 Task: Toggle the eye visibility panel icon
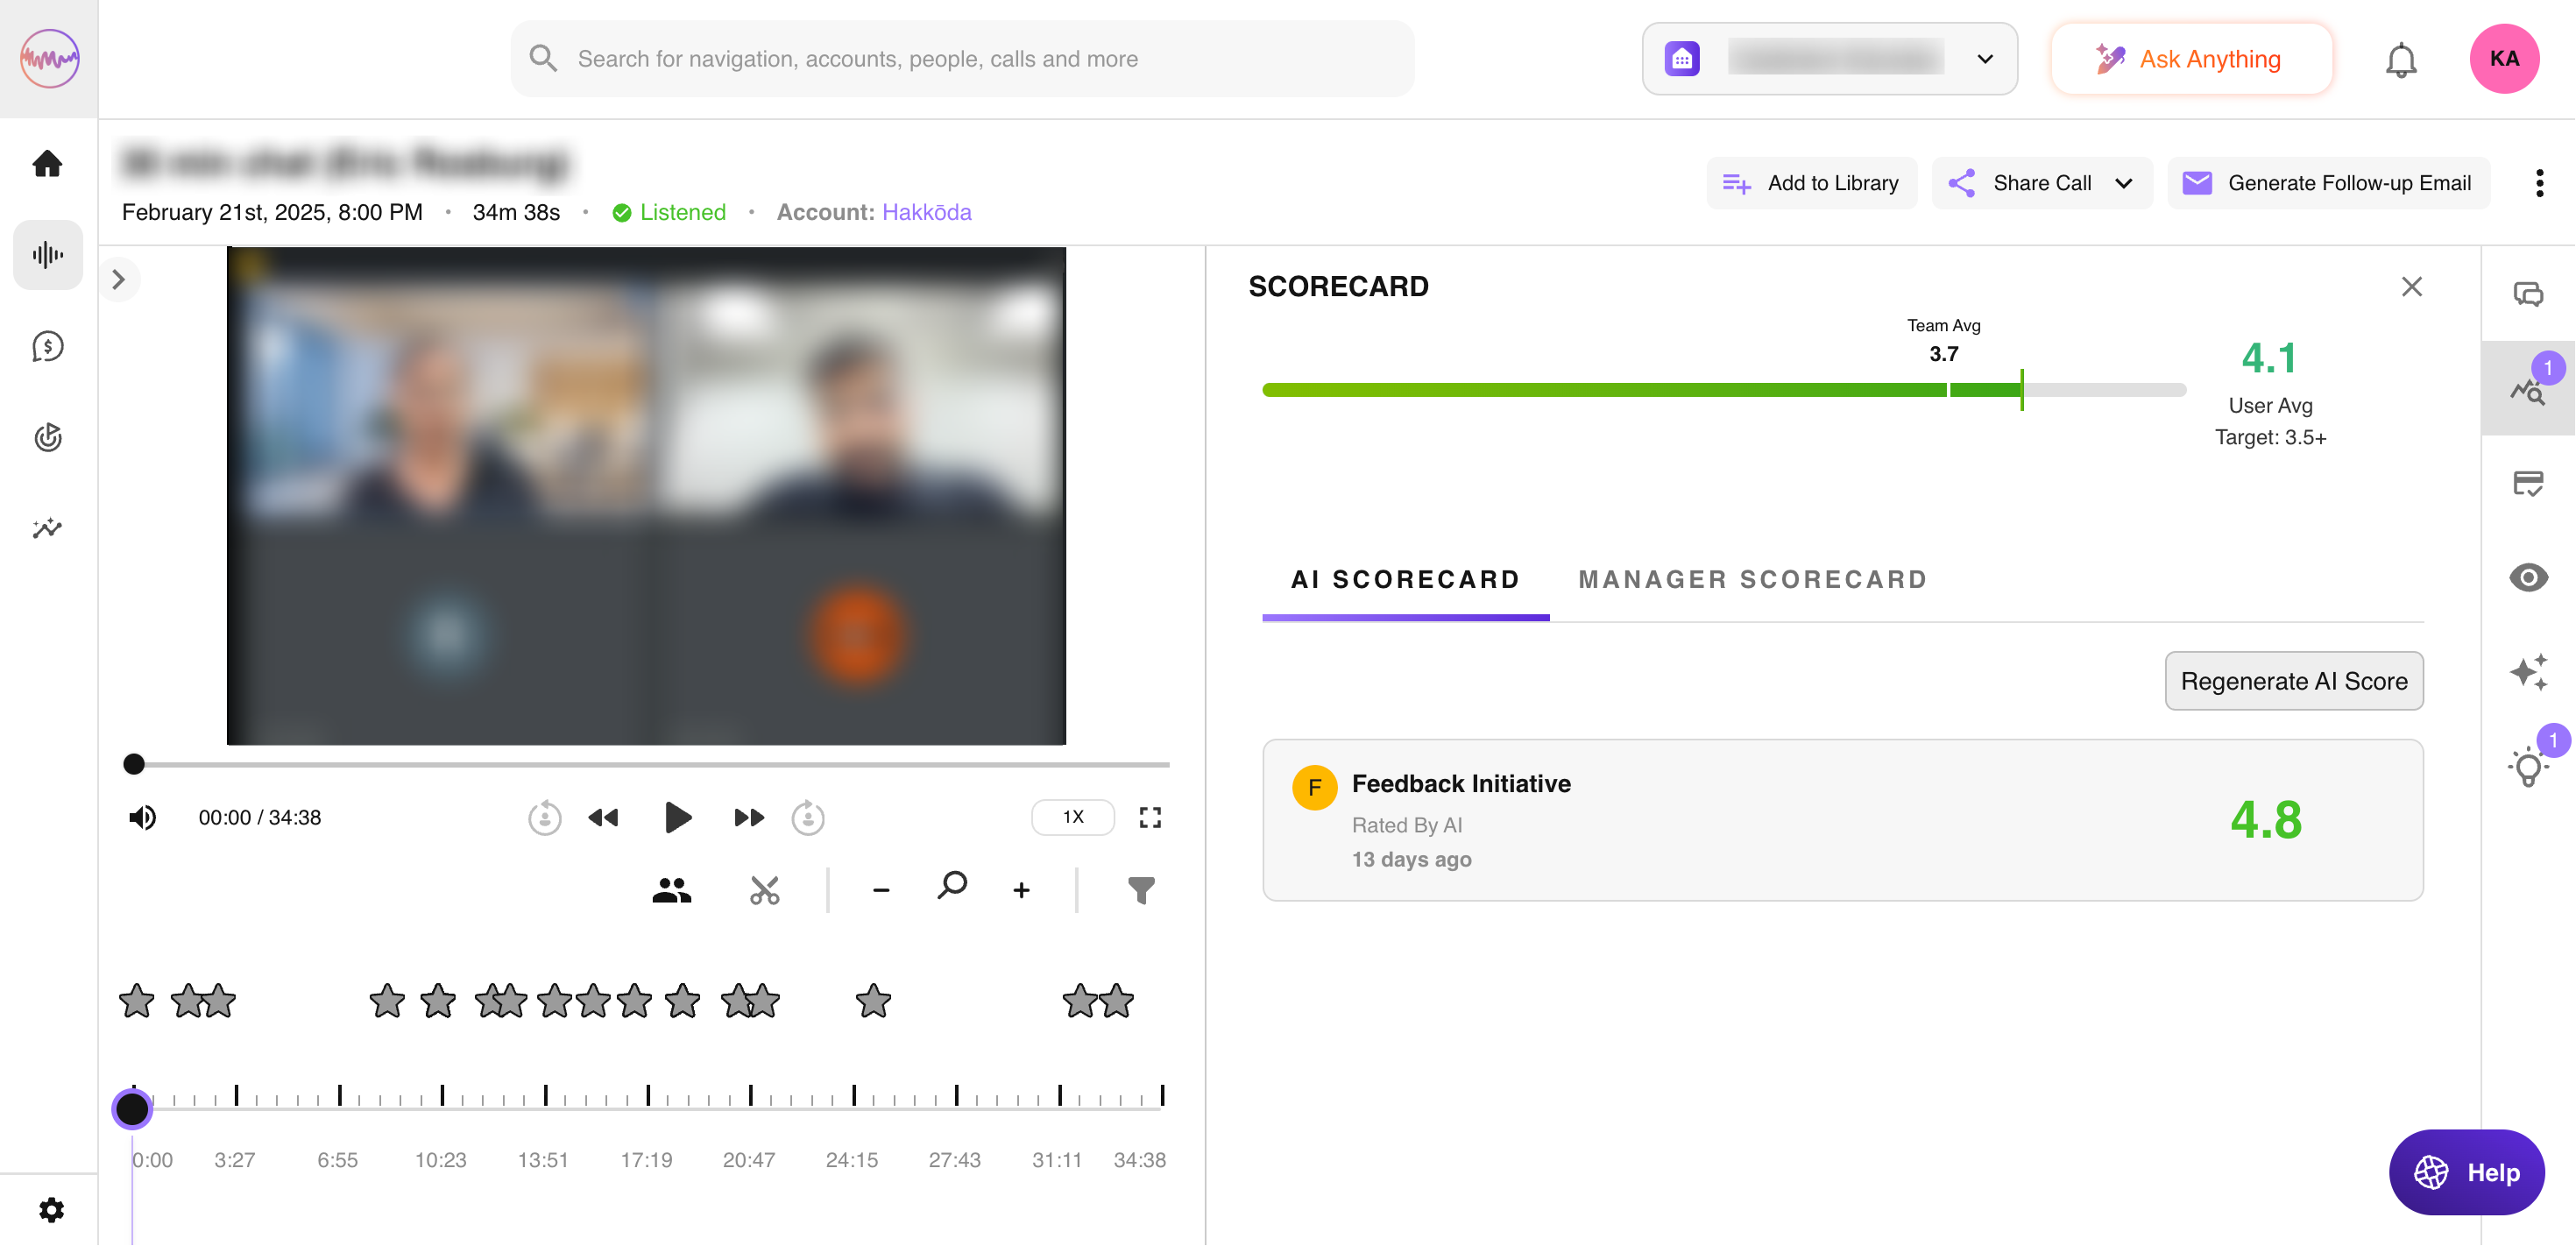[x=2527, y=577]
